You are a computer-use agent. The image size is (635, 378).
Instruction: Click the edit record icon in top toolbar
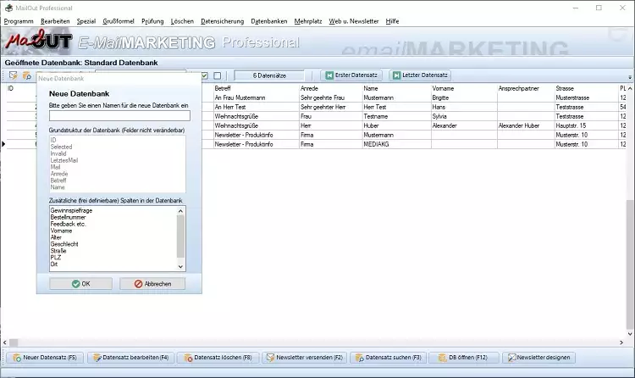coord(14,75)
